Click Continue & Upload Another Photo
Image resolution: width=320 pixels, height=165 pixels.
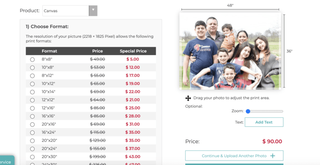coord(234,156)
